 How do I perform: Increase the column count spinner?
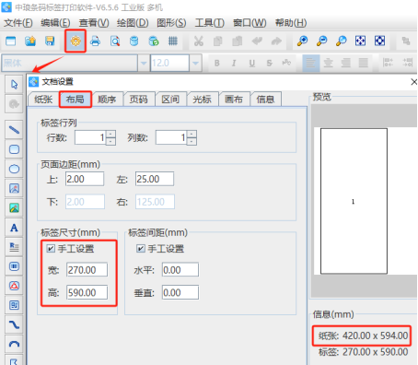point(192,134)
